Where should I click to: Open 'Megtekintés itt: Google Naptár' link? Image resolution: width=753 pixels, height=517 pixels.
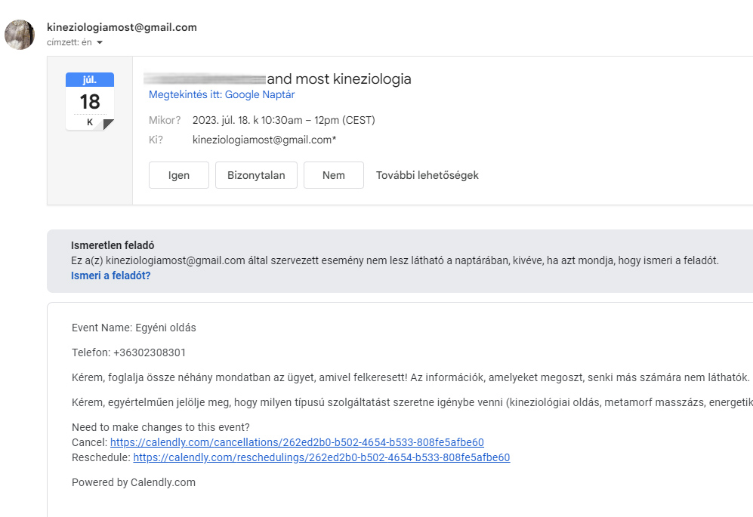pos(221,95)
